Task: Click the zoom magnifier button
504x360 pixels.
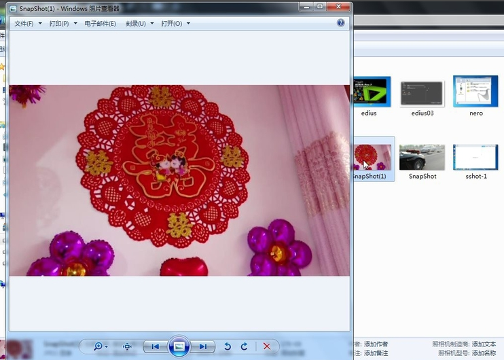Action: click(x=98, y=346)
